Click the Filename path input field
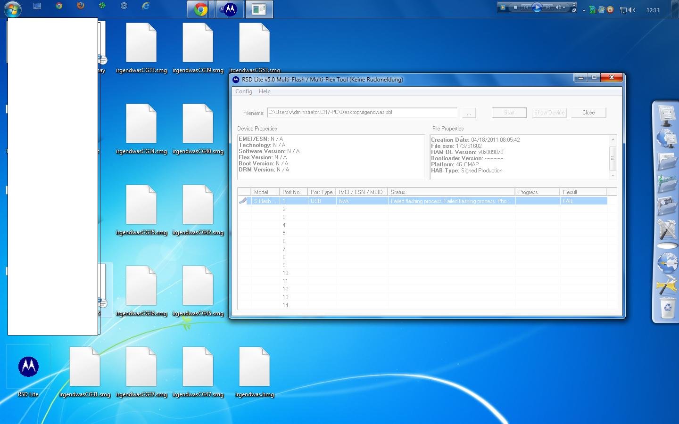679x424 pixels. coord(362,113)
